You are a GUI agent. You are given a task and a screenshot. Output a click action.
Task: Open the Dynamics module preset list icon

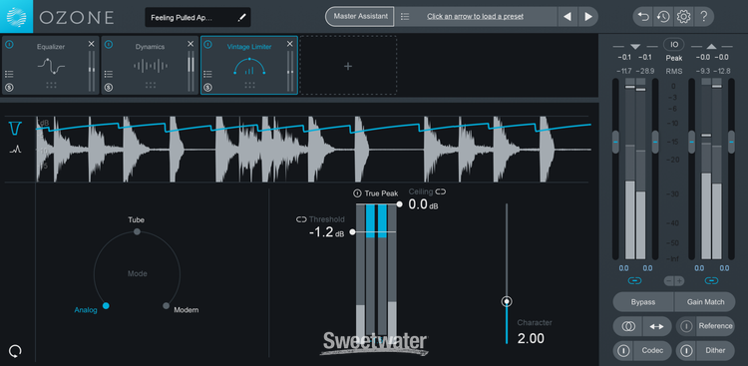[109, 74]
